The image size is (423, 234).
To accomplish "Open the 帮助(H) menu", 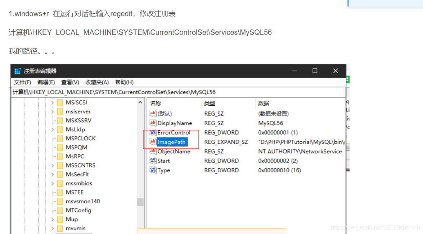I will (x=124, y=82).
